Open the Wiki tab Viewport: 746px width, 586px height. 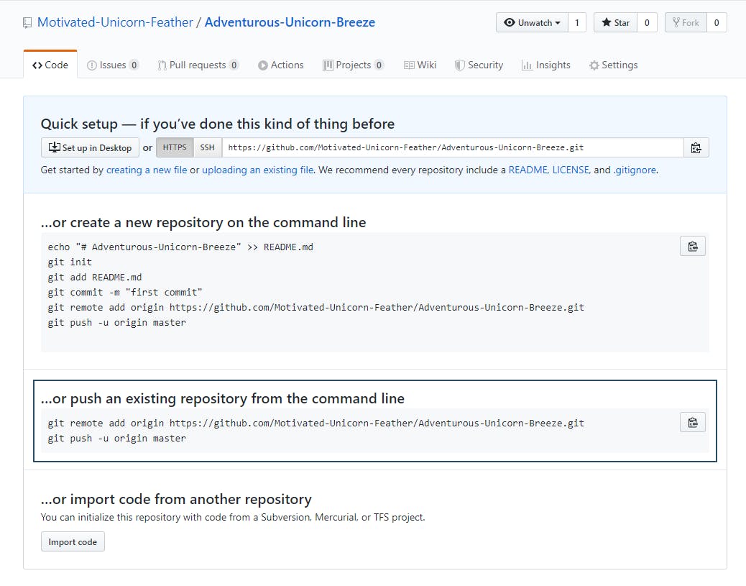pyautogui.click(x=420, y=65)
